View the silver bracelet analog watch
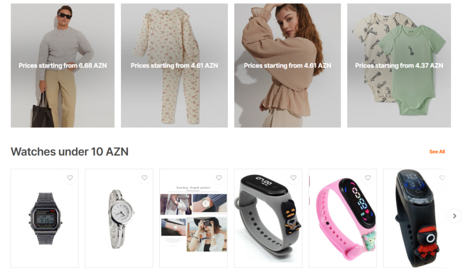The width and height of the screenshot is (465, 271). pos(119,219)
